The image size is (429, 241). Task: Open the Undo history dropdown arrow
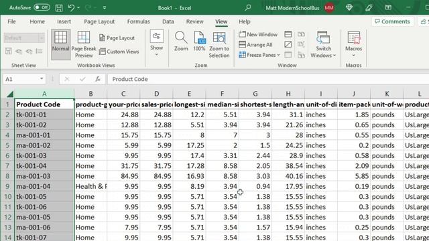coord(78,8)
